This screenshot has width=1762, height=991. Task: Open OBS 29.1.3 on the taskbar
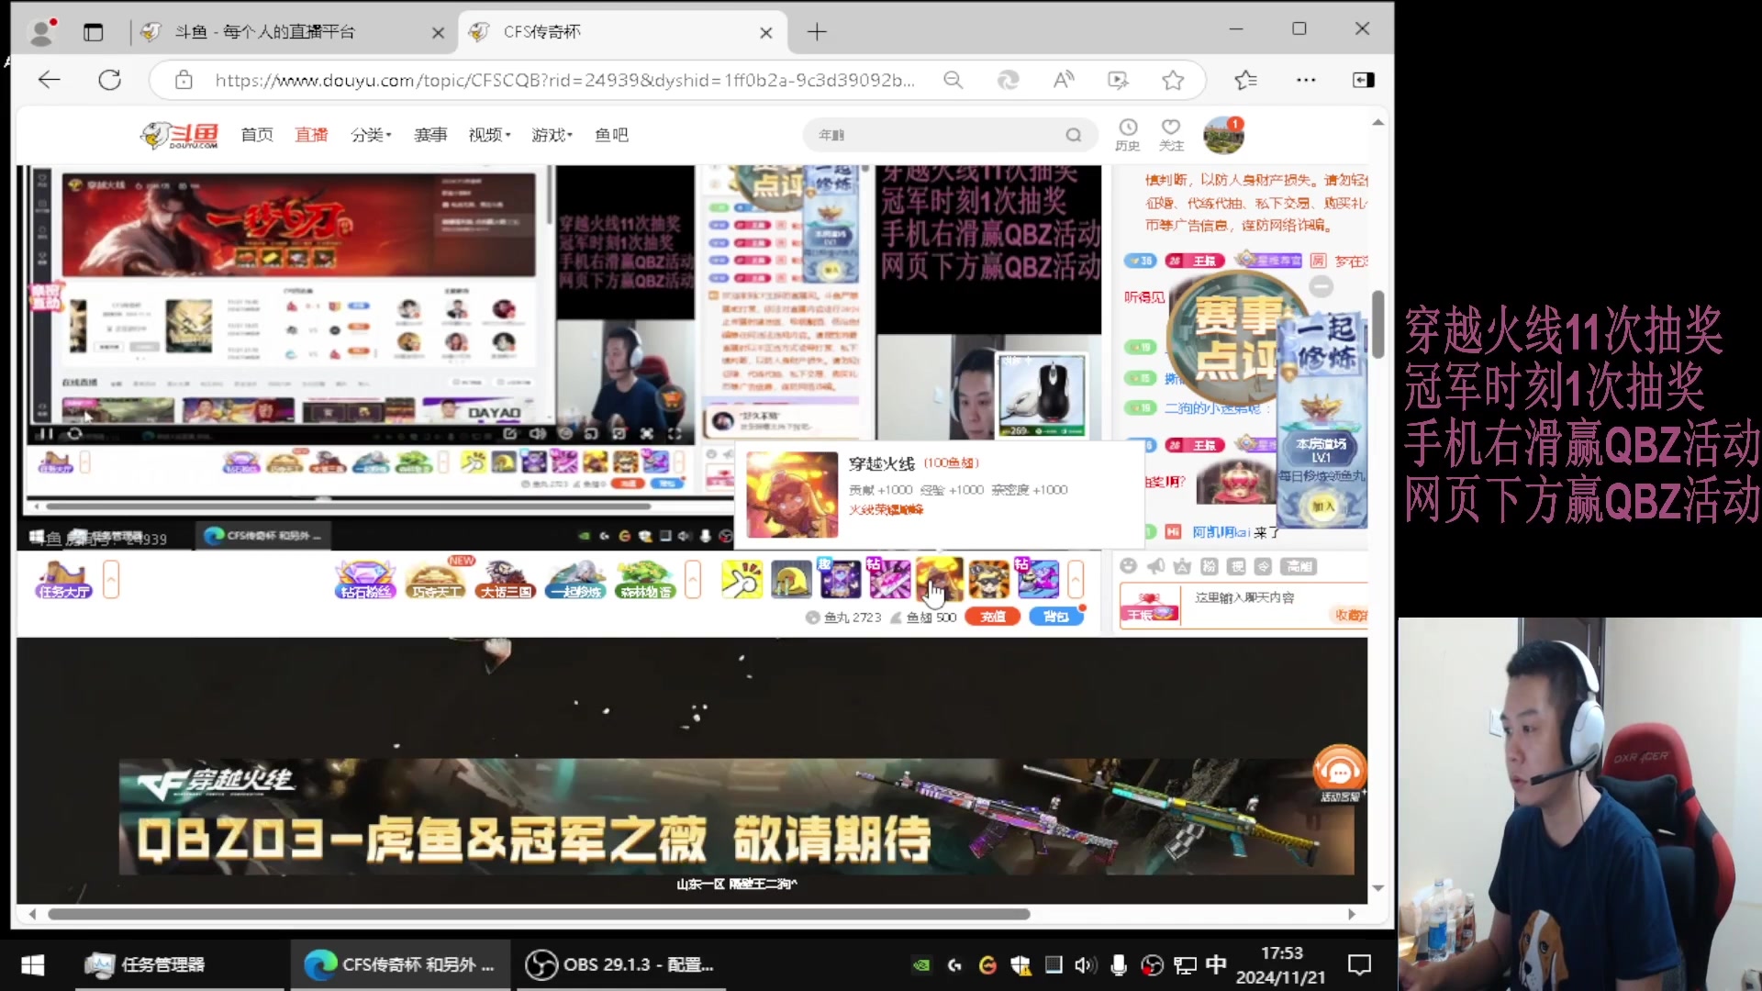[x=620, y=965]
